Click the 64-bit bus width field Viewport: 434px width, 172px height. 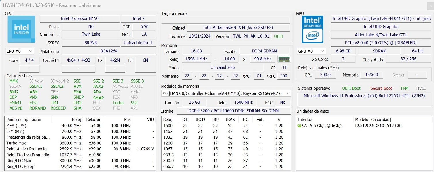point(417,51)
